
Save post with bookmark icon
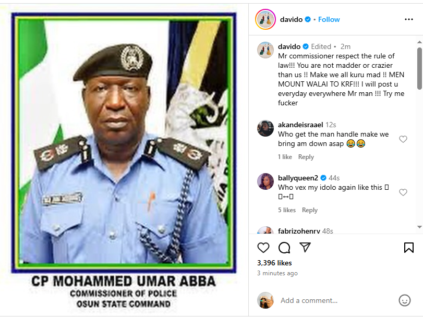click(x=409, y=247)
